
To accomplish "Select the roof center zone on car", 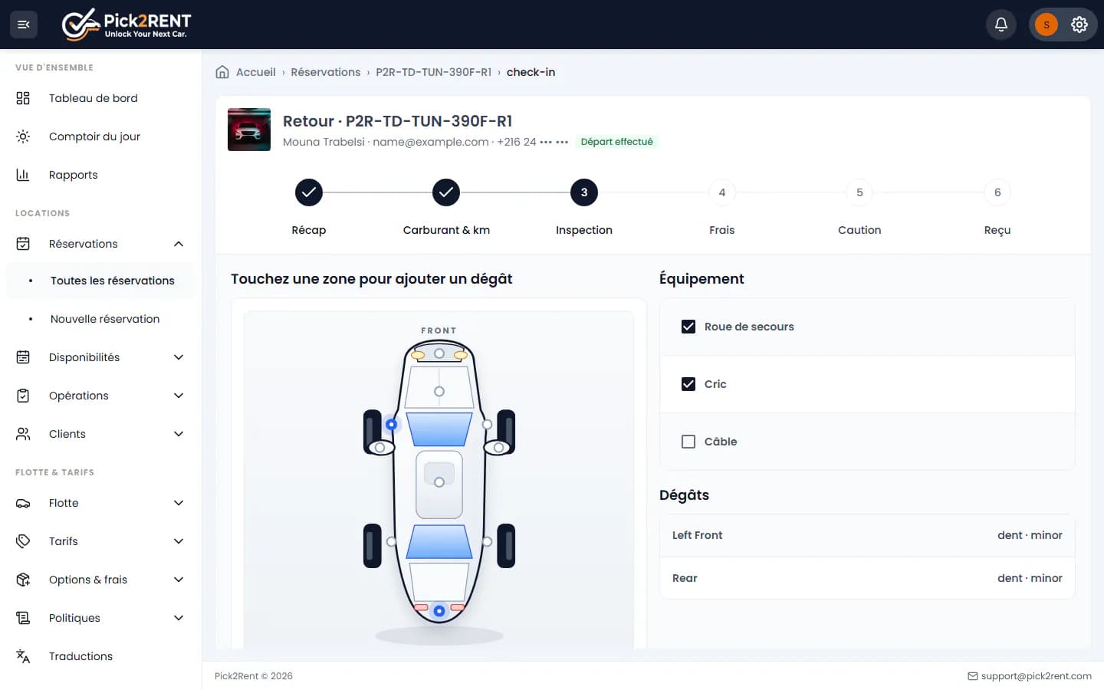I will (439, 482).
